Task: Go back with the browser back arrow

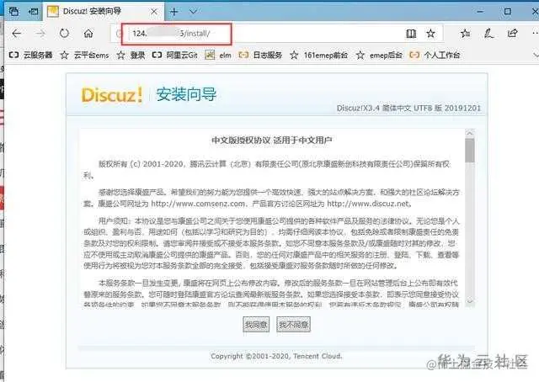Action: point(17,34)
